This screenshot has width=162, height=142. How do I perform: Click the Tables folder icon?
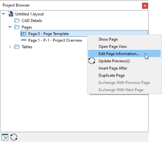point(17,47)
